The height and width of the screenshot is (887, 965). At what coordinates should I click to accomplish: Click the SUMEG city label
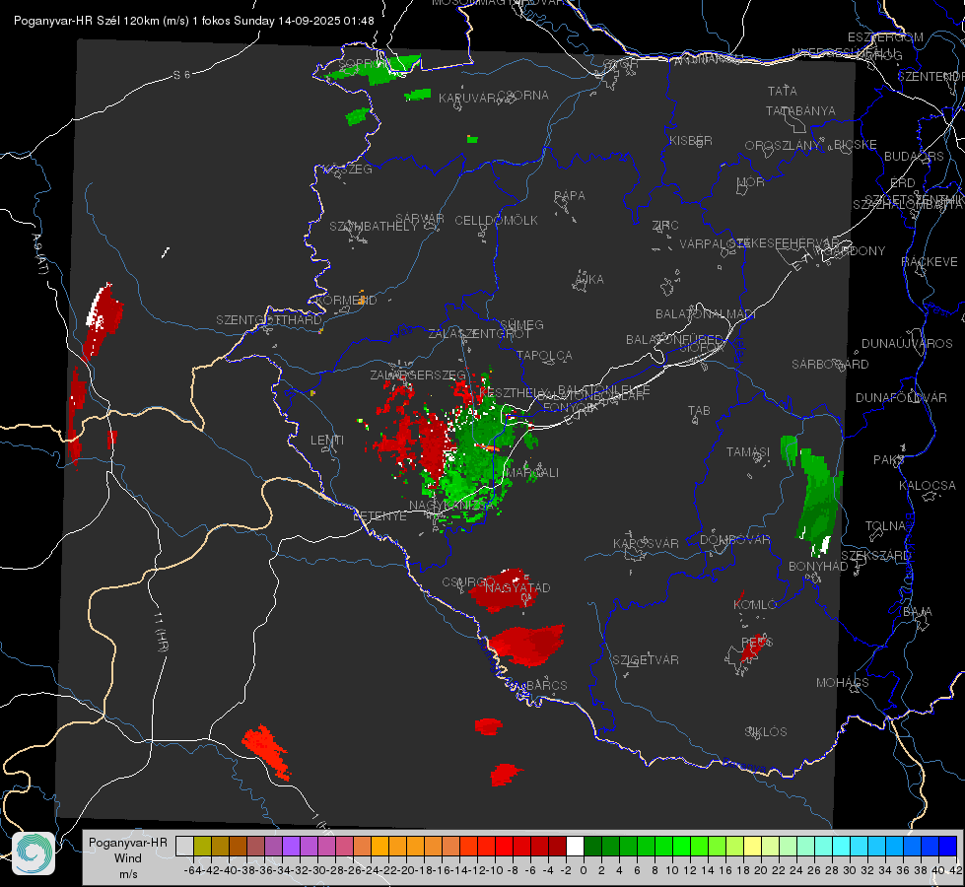click(x=521, y=324)
